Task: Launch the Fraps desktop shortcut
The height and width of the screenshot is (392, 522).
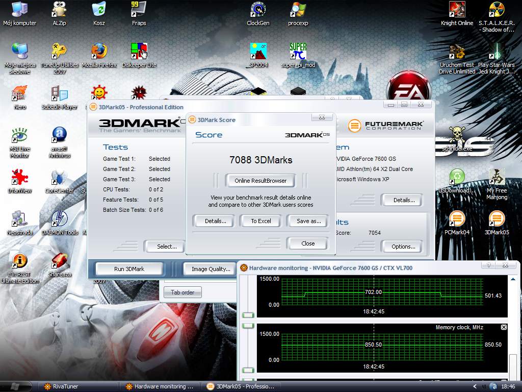Action: [x=139, y=14]
